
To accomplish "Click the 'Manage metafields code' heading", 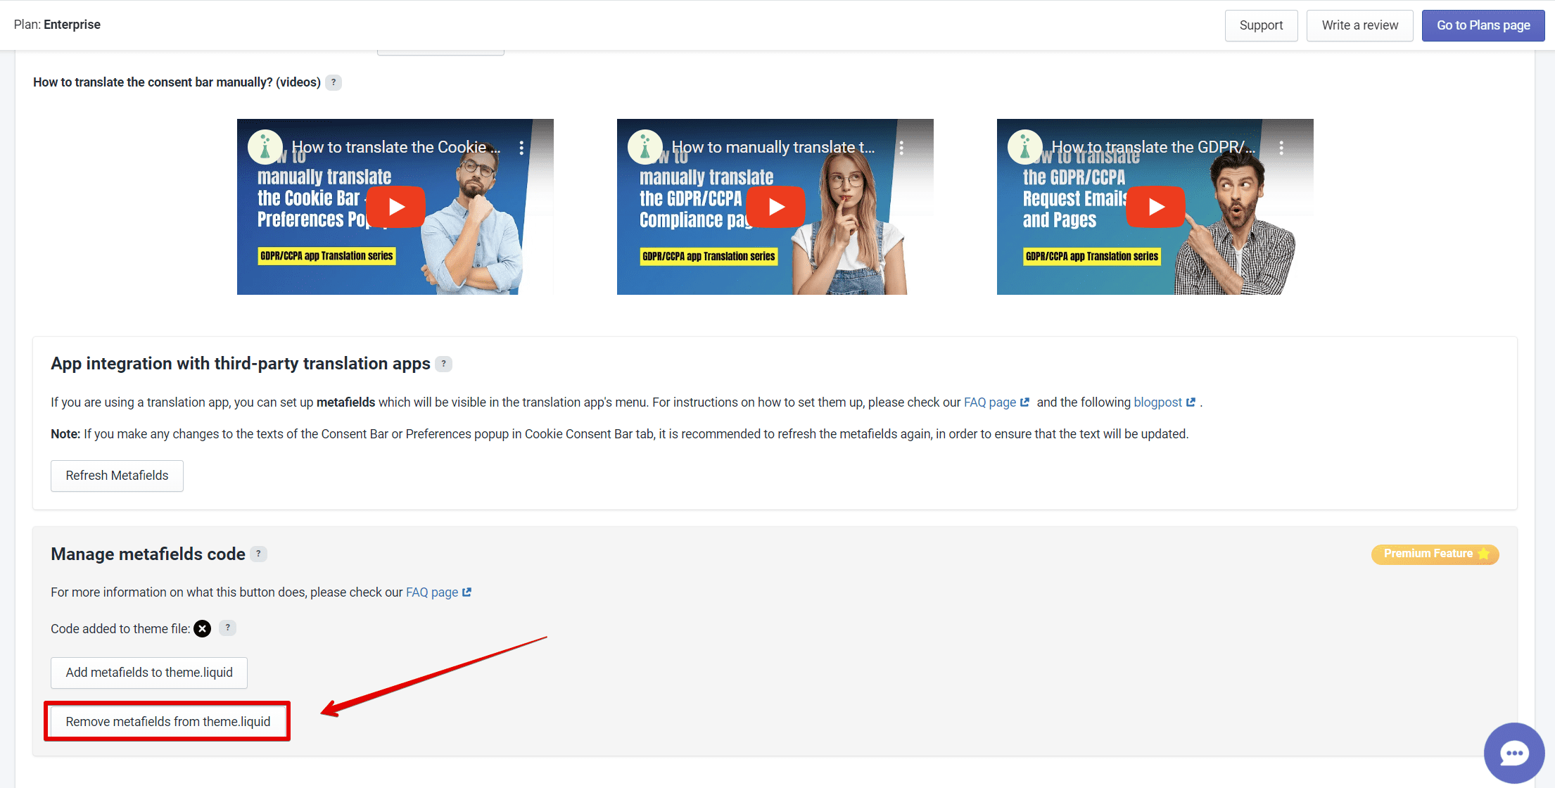I will point(148,554).
